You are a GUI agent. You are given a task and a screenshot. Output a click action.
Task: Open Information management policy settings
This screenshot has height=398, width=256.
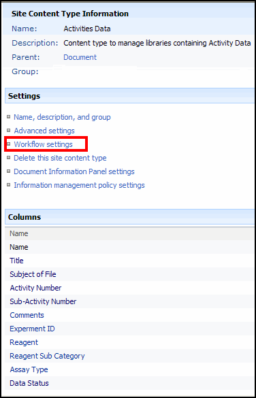[x=79, y=185]
